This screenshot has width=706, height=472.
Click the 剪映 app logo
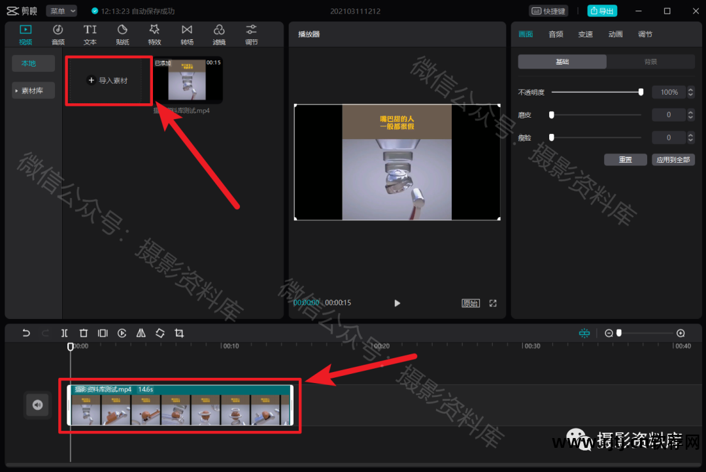(22, 11)
